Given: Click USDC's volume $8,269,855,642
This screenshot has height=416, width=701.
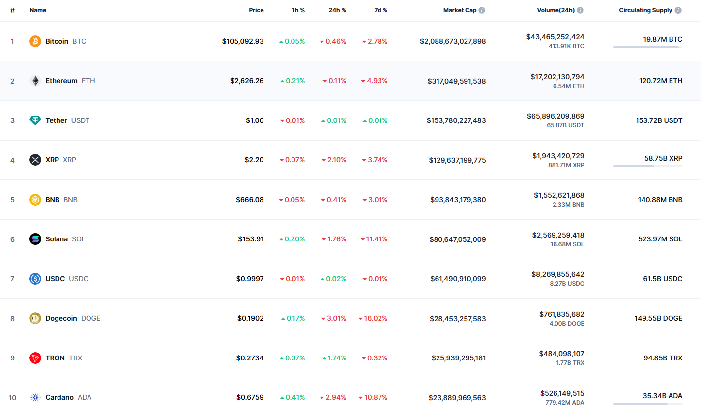Looking at the screenshot, I should [x=558, y=274].
